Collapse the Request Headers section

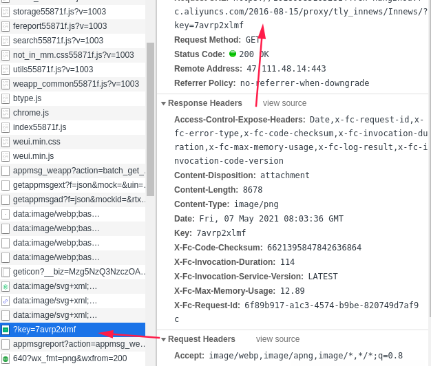pos(163,340)
